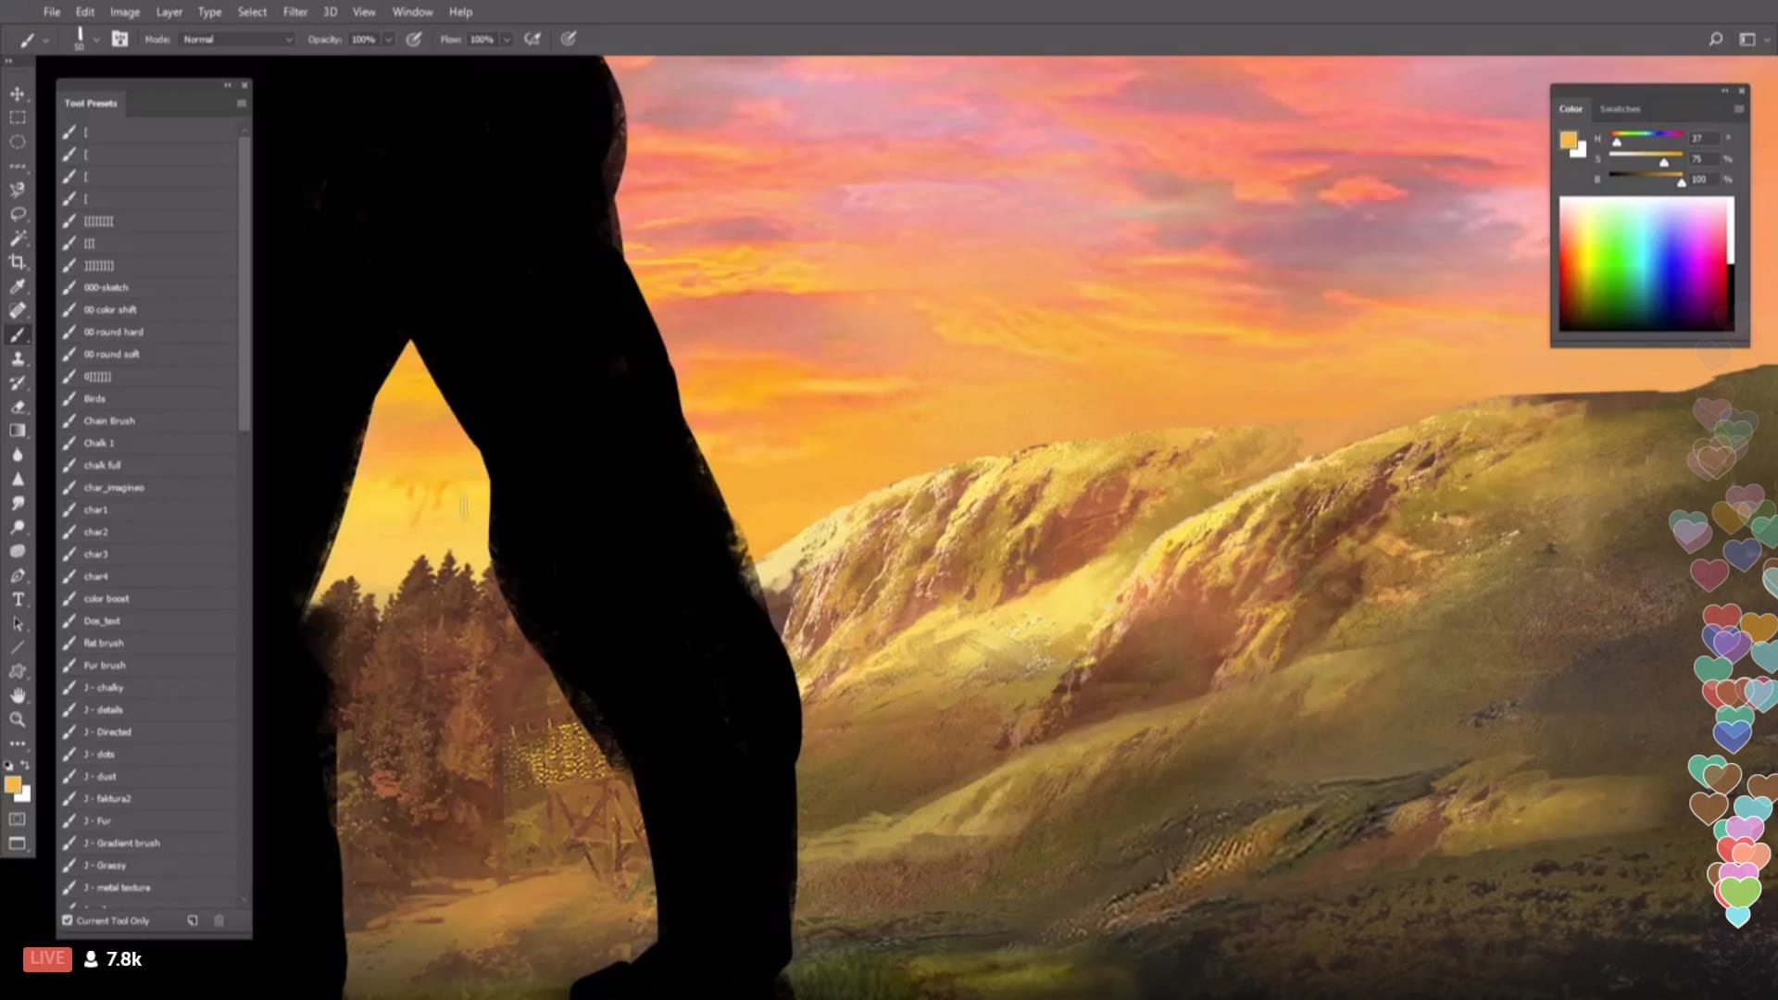Pick the Eyedropper tool
The image size is (1778, 1000).
point(17,286)
